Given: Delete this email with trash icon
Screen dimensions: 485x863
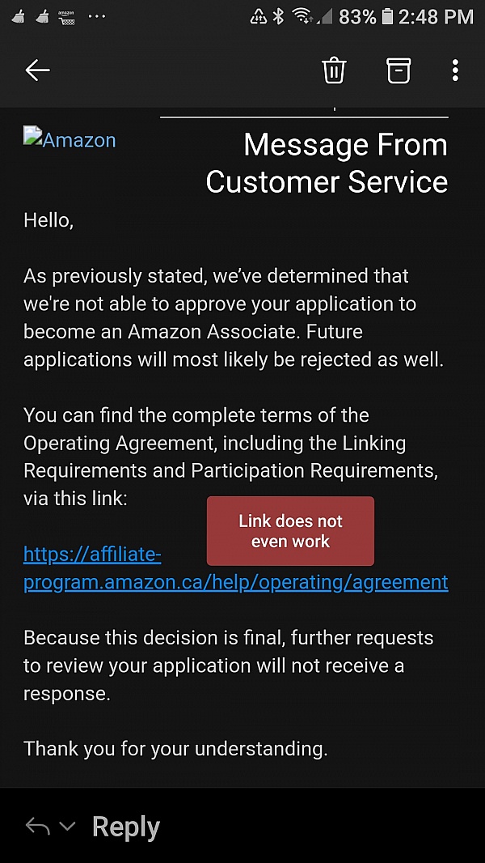Looking at the screenshot, I should (x=334, y=70).
